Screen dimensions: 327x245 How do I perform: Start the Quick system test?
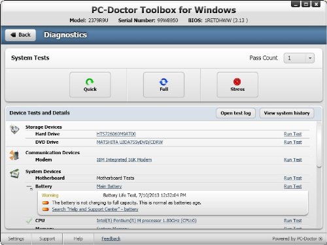pos(90,85)
